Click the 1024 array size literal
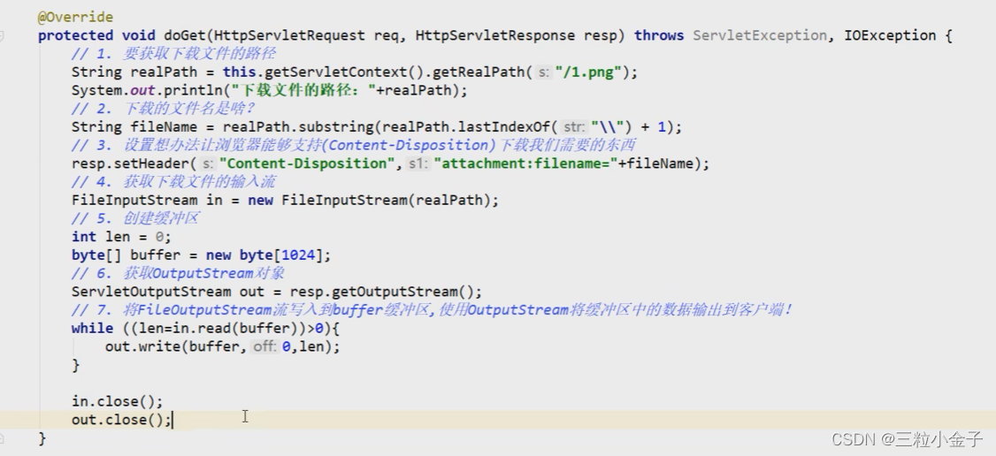Image resolution: width=996 pixels, height=456 pixels. tap(299, 255)
